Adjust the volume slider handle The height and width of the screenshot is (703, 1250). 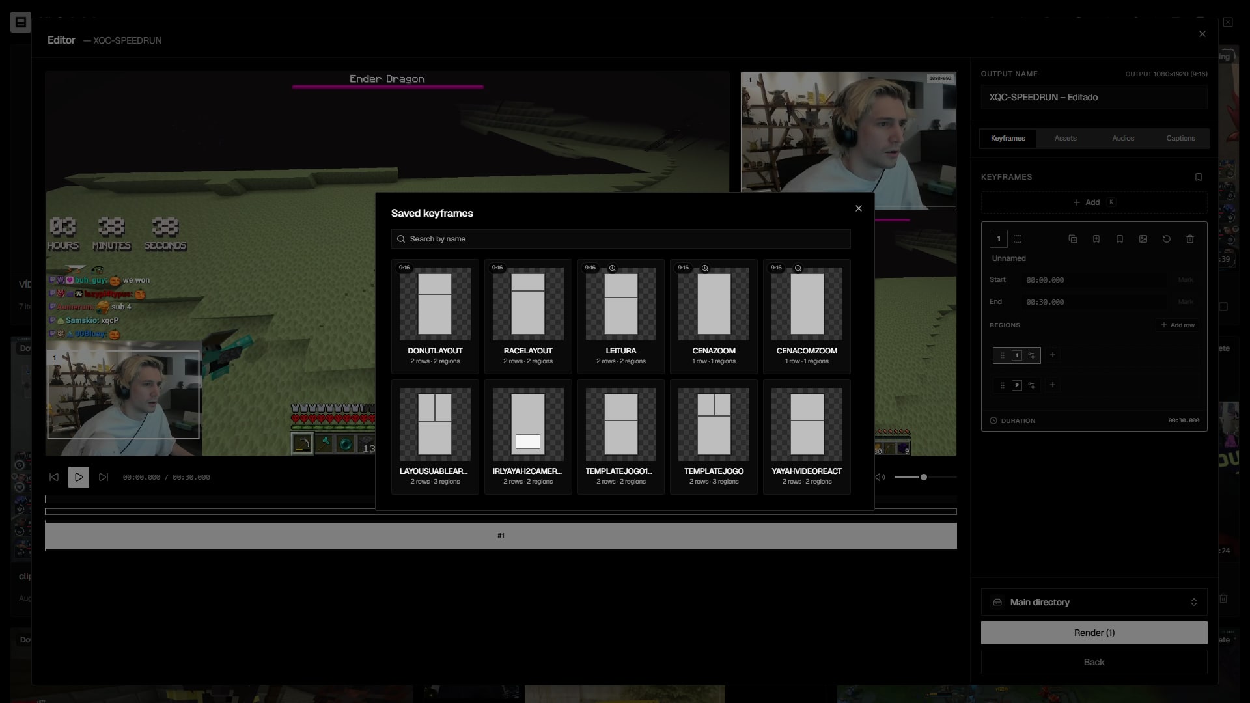[x=923, y=477]
